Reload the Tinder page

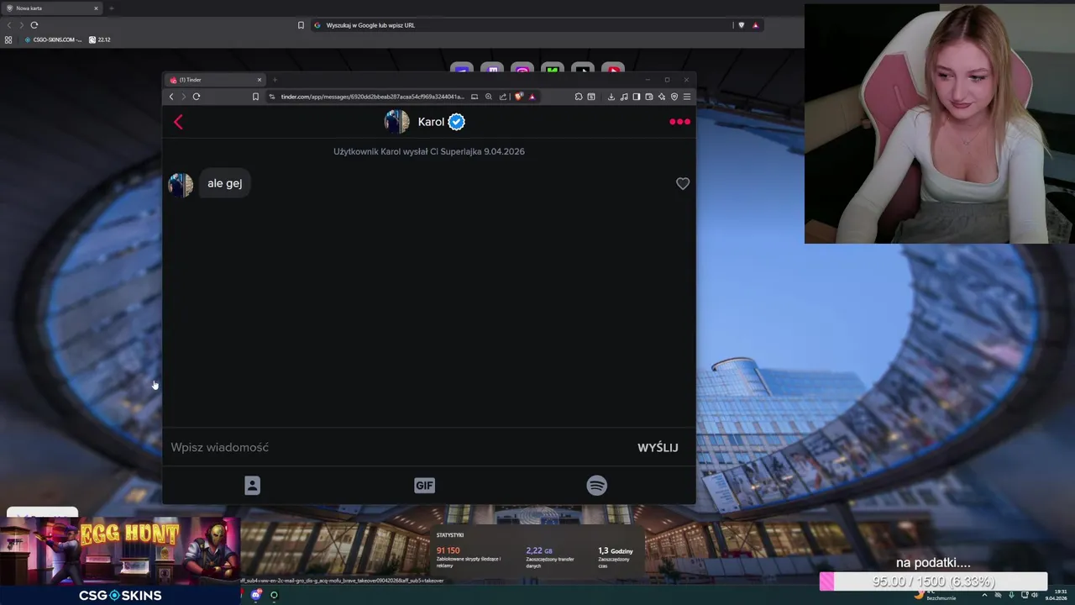197,97
